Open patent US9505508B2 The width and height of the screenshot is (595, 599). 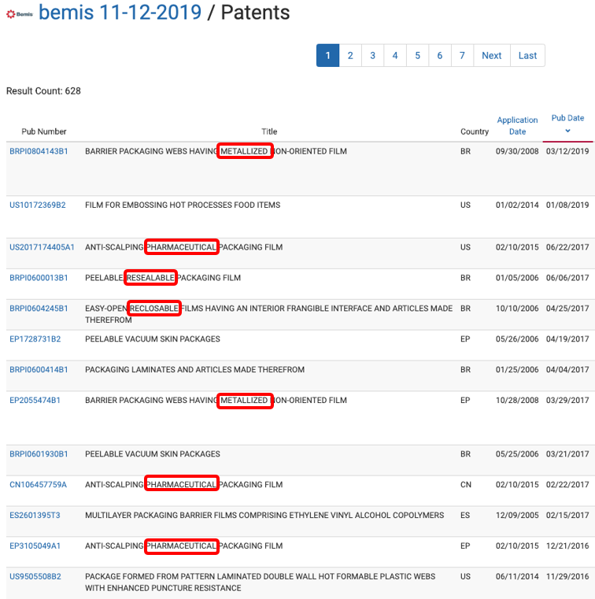click(x=35, y=576)
